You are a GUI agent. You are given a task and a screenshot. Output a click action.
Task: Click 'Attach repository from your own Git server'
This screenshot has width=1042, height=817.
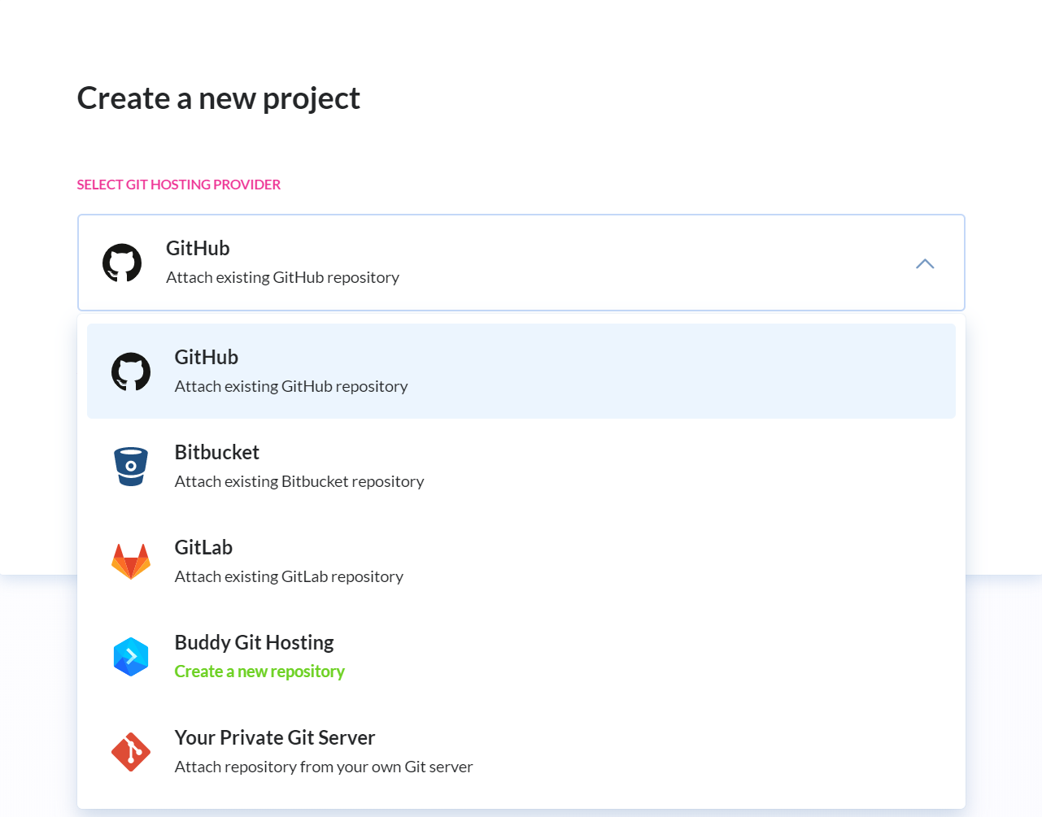[324, 767]
